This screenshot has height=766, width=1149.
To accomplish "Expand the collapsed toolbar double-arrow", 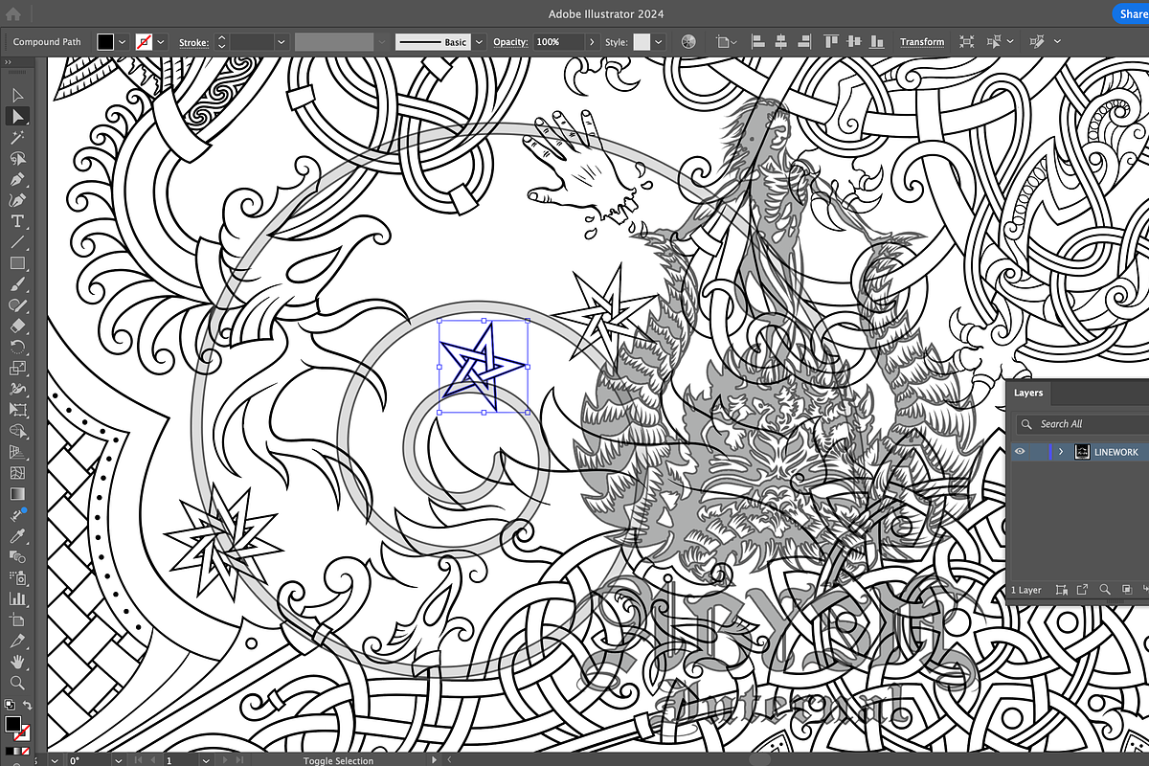I will pyautogui.click(x=8, y=62).
